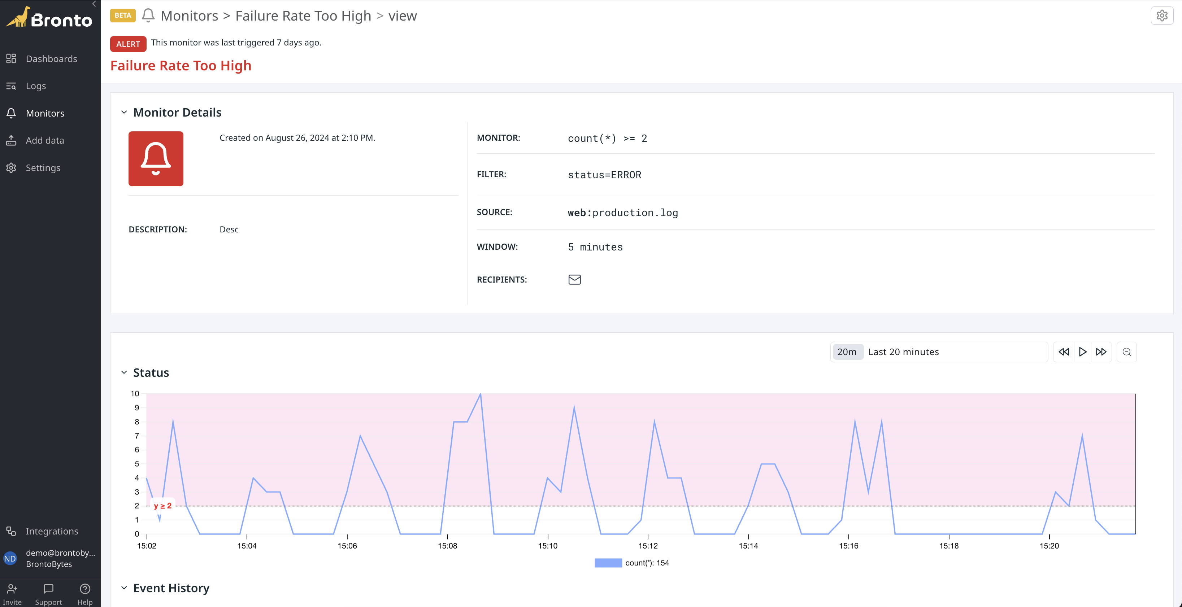Viewport: 1182px width, 607px height.
Task: Click the fast-forward playback control
Action: pyautogui.click(x=1100, y=351)
